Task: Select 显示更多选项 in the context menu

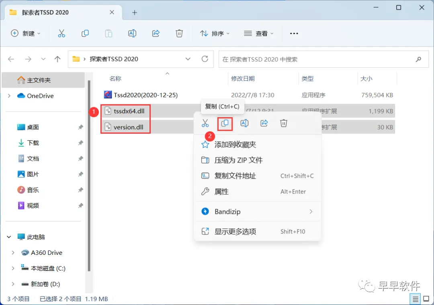Action: coord(258,232)
